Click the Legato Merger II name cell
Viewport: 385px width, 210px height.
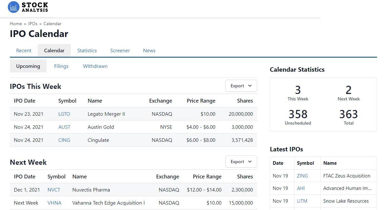pyautogui.click(x=106, y=114)
